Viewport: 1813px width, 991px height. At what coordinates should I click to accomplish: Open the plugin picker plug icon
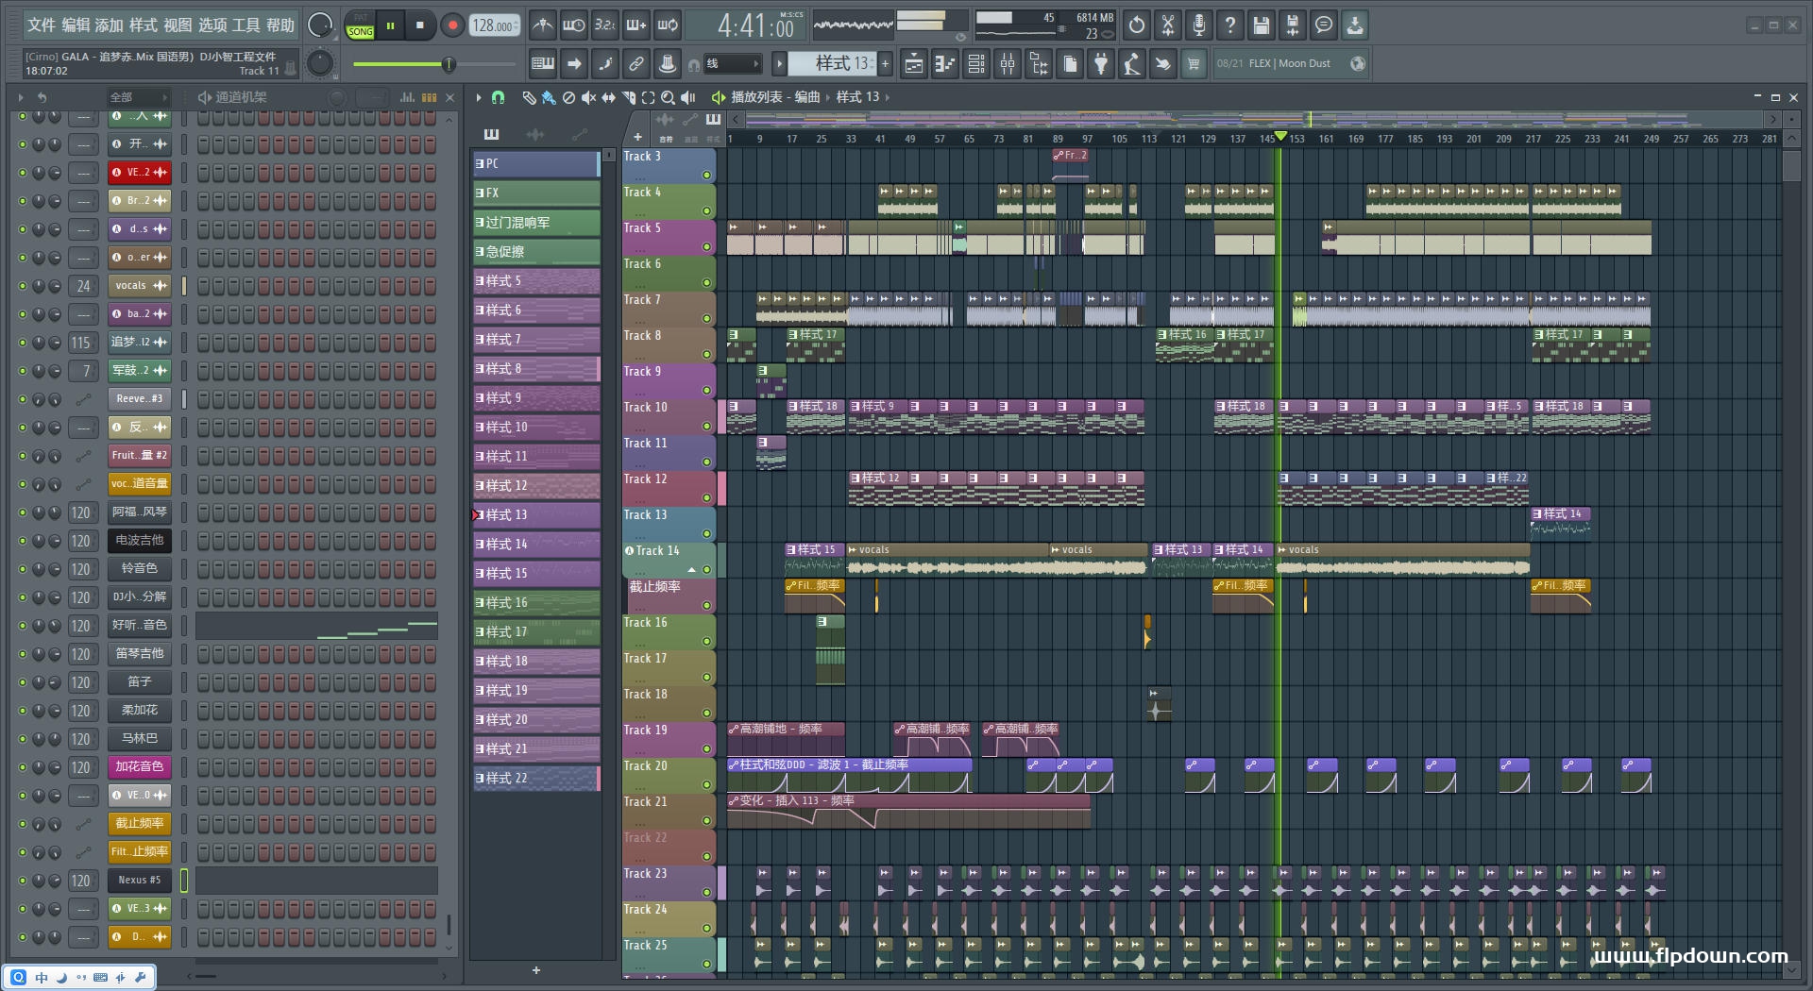tap(1101, 64)
